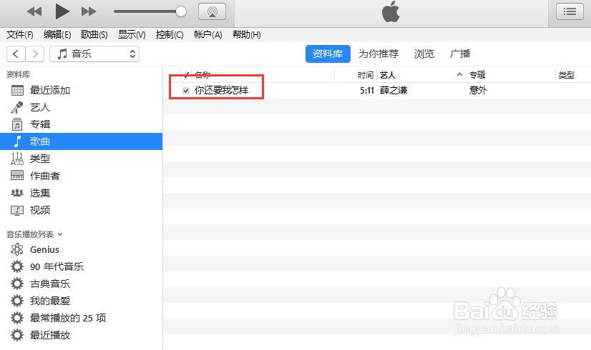Select 专辑 in the sidebar
This screenshot has width=591, height=350.
click(81, 124)
